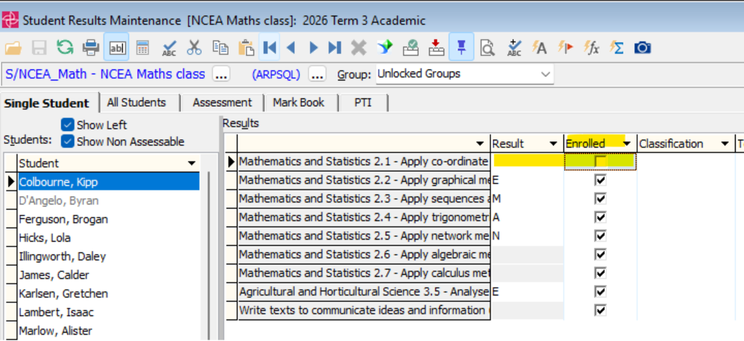The height and width of the screenshot is (341, 744).
Task: Switch to the Assessment tab
Action: click(222, 103)
